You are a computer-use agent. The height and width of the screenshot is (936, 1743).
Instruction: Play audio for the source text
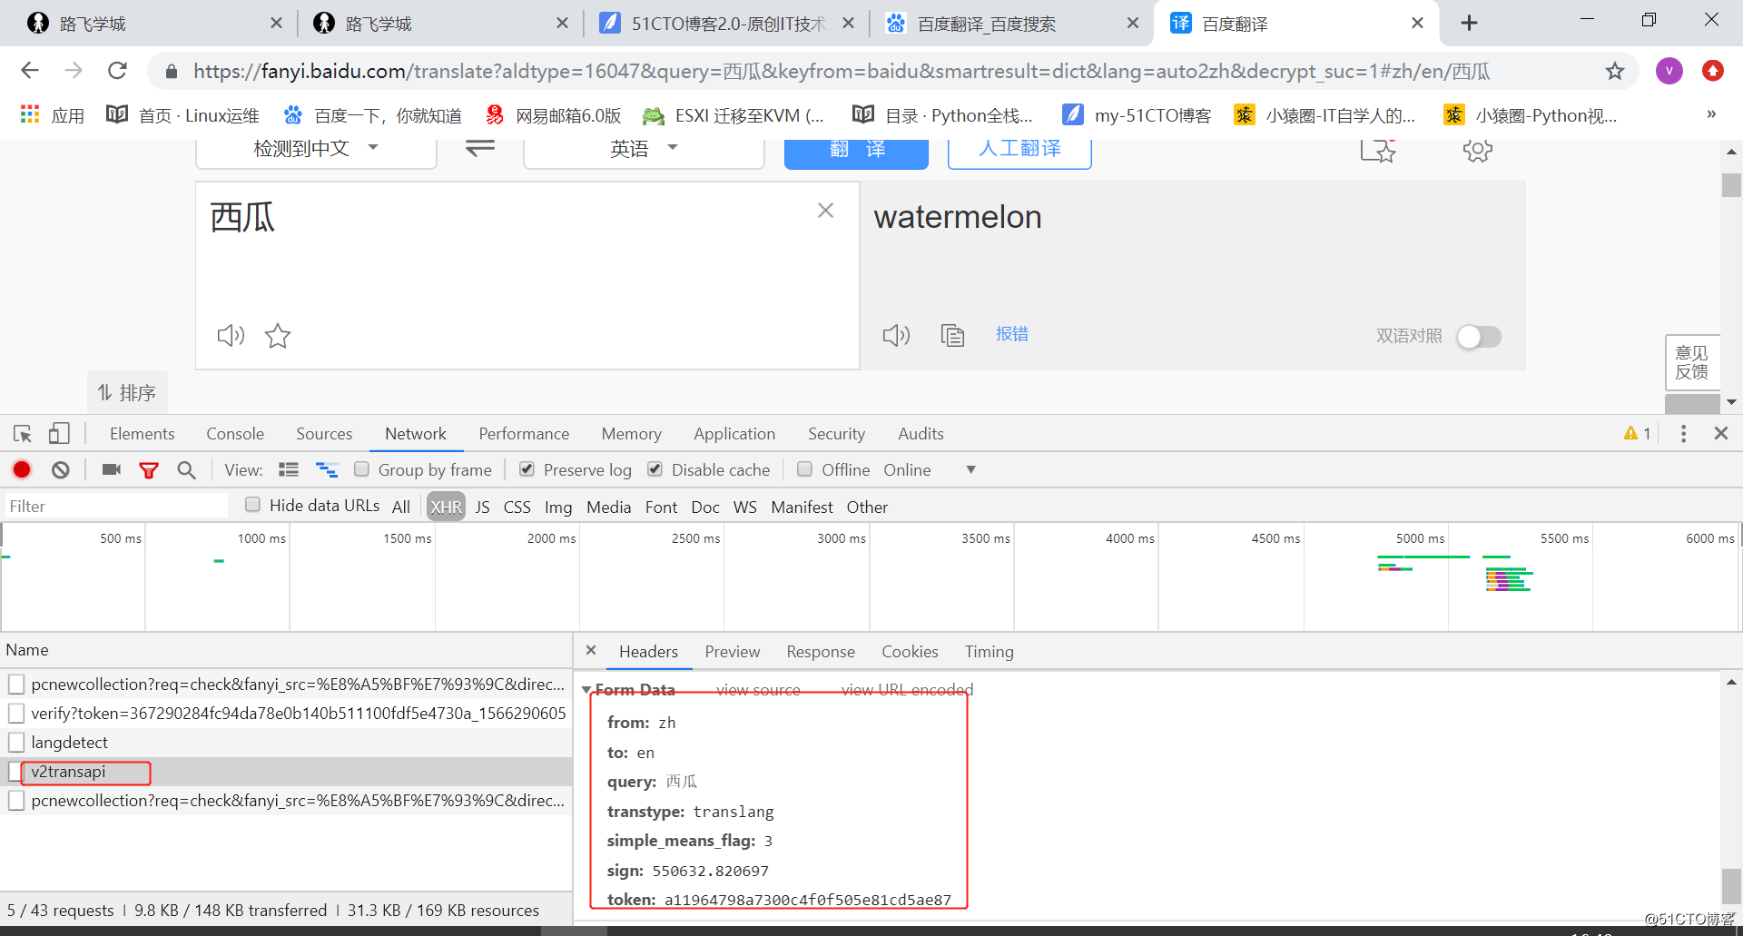pyautogui.click(x=231, y=336)
